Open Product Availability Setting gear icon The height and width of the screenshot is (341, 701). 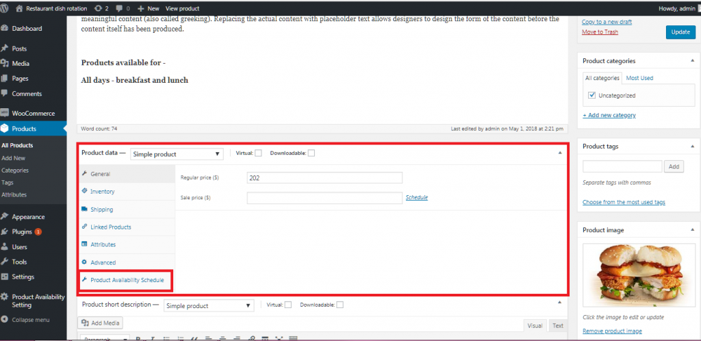pos(5,296)
